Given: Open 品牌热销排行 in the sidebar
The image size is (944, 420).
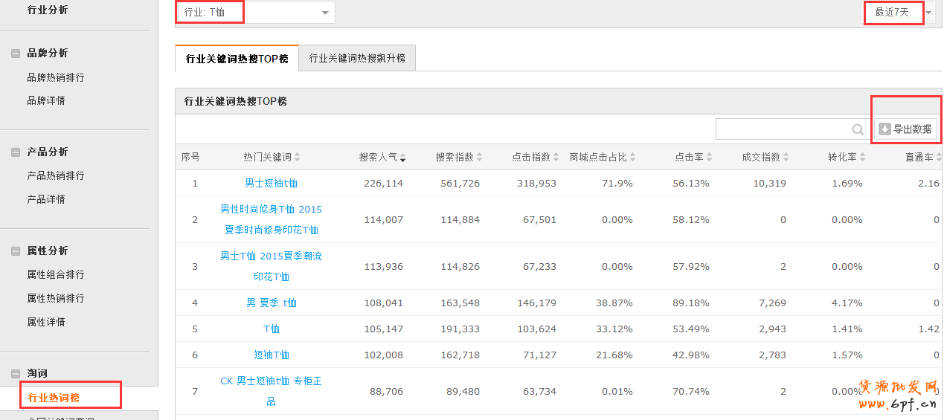Looking at the screenshot, I should point(56,77).
